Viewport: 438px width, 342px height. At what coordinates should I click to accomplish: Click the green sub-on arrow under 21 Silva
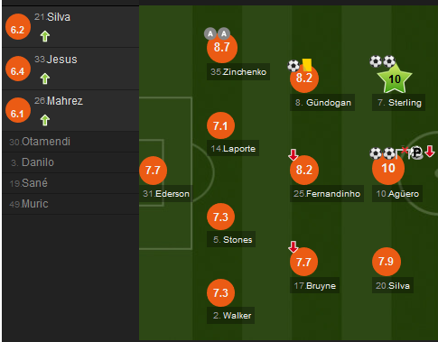point(45,36)
